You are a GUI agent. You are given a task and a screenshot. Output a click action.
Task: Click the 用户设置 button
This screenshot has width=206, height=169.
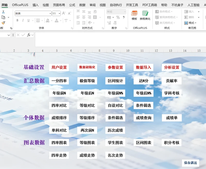pos(59,67)
